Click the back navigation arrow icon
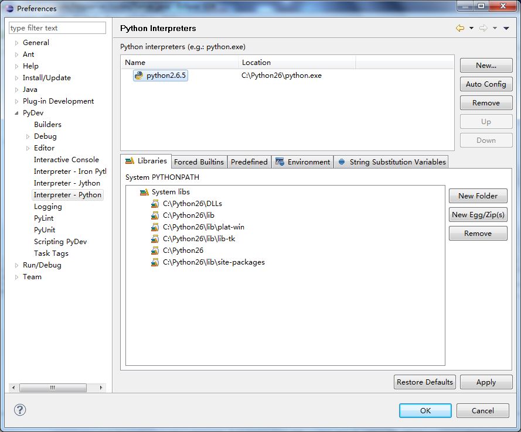 460,28
